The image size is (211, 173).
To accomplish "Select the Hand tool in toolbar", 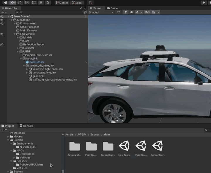I will point(6,3).
